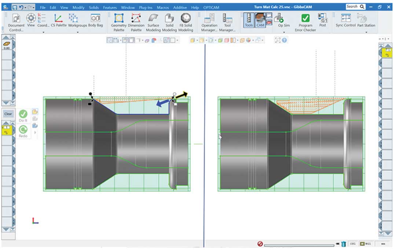396x250 pixels.
Task: Open the Part Station dropdown arrow
Action: coord(366,32)
